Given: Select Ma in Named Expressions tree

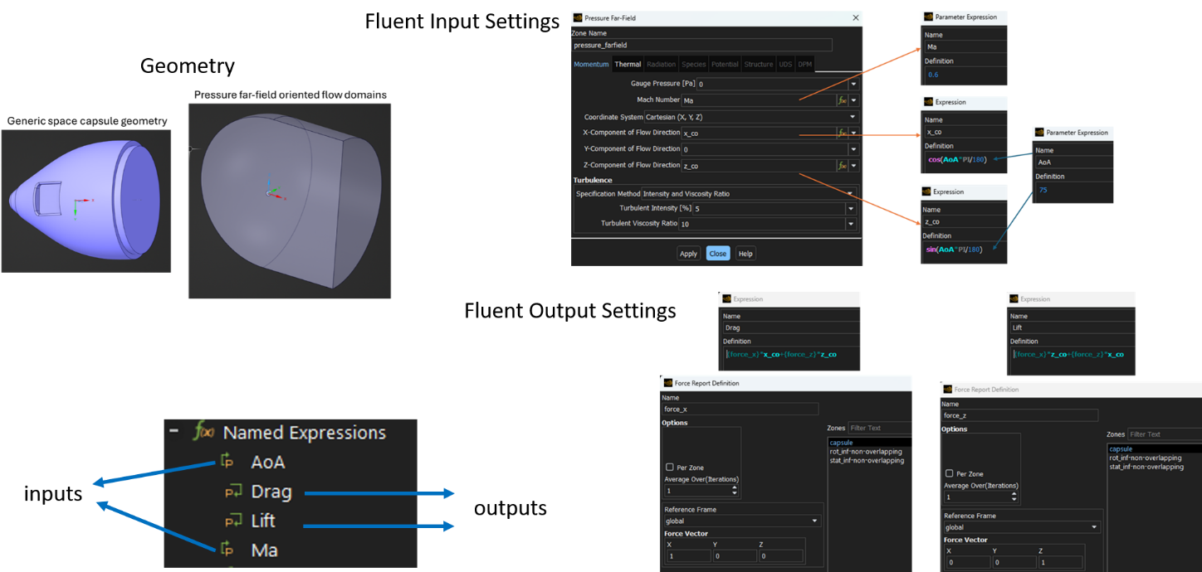Looking at the screenshot, I should [x=265, y=550].
